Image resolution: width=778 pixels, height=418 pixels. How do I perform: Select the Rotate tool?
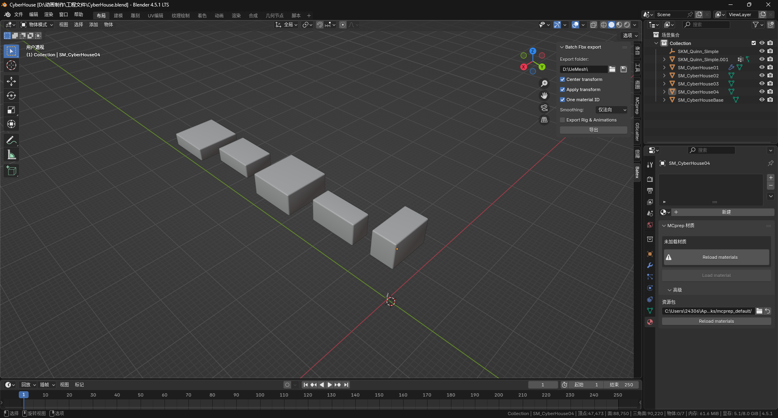pyautogui.click(x=11, y=96)
